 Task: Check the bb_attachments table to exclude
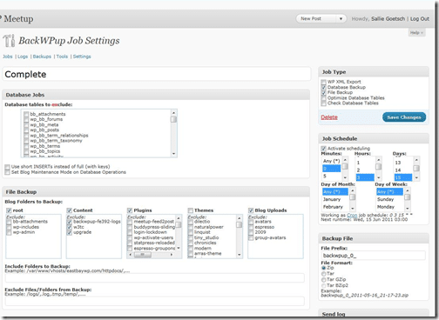26,114
